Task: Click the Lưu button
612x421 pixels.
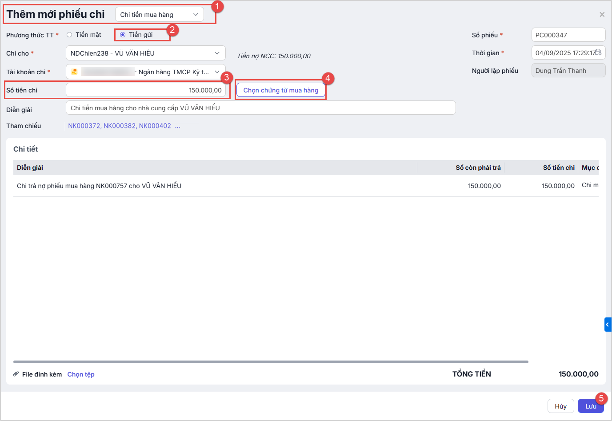Action: (x=591, y=406)
